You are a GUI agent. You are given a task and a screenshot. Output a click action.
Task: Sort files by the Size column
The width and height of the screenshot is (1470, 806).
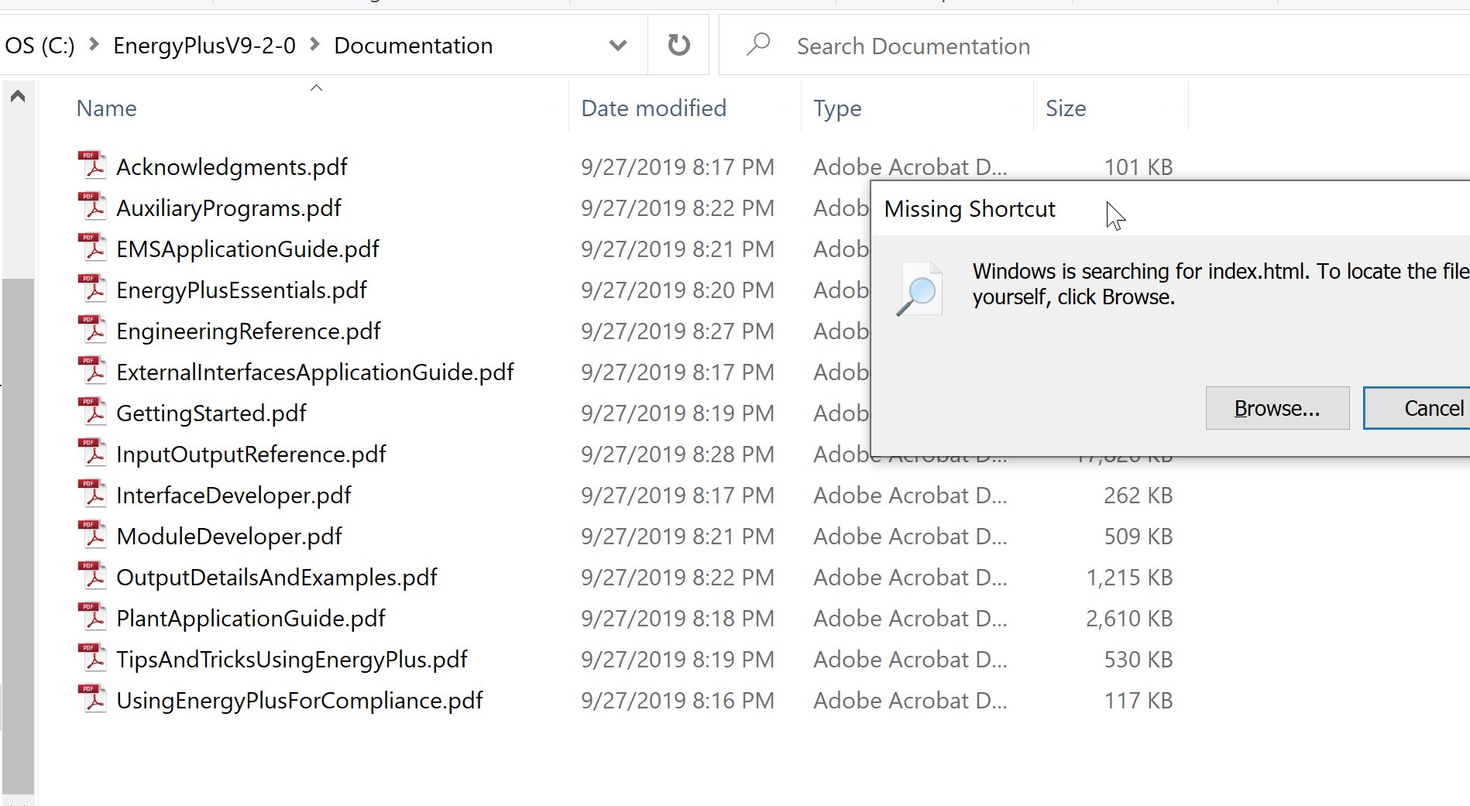(x=1066, y=108)
